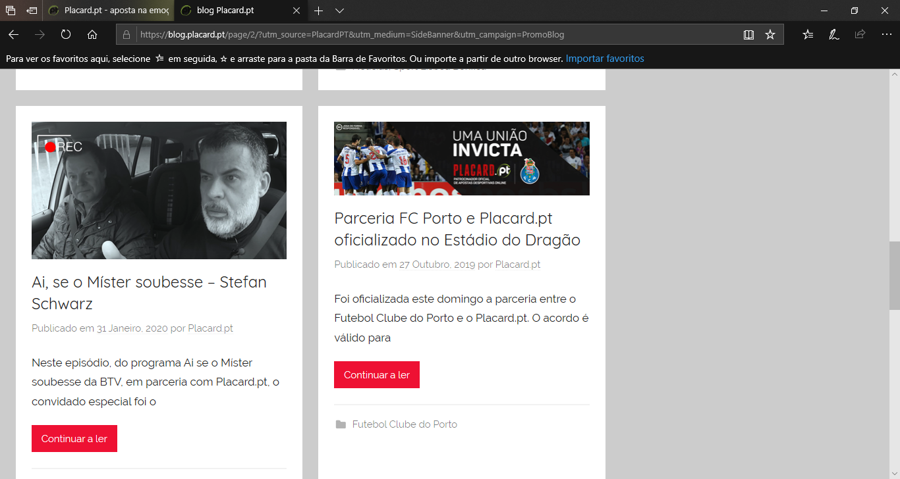The width and height of the screenshot is (900, 479).
Task: Click the 27 Outubro, 2019 date link
Action: 437,265
